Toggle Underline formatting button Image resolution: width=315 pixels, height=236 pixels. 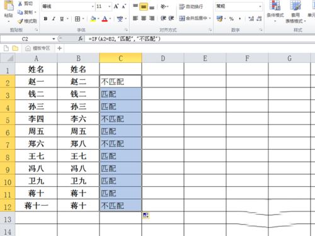pos(62,19)
